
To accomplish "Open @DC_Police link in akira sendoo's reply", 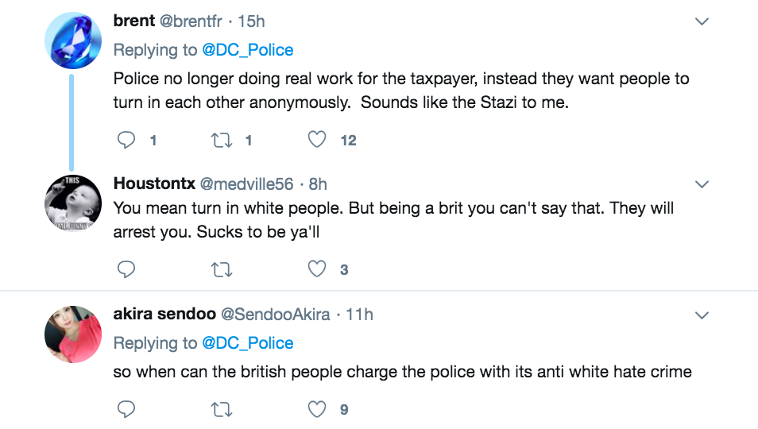I will [247, 343].
